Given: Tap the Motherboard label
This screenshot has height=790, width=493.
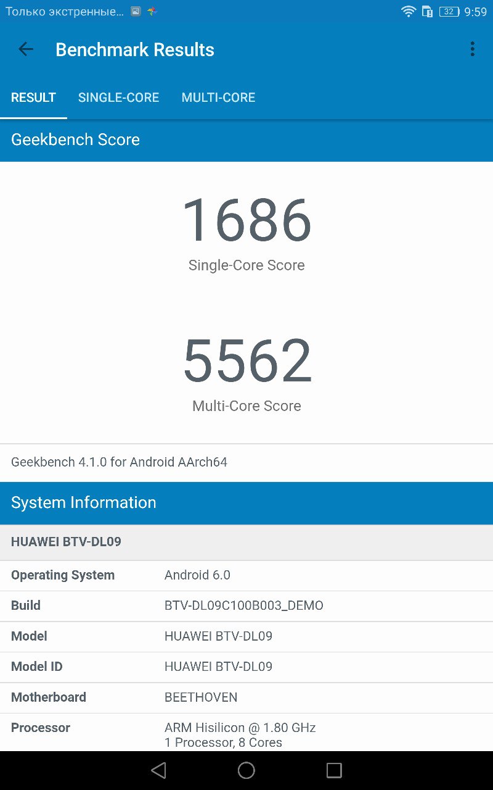Looking at the screenshot, I should (x=49, y=697).
